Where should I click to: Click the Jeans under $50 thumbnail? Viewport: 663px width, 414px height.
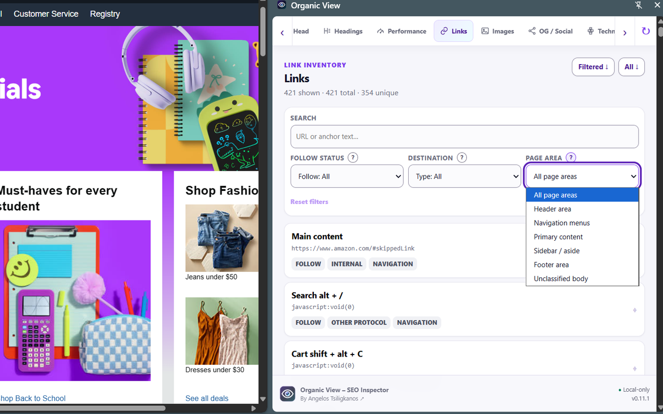(222, 238)
